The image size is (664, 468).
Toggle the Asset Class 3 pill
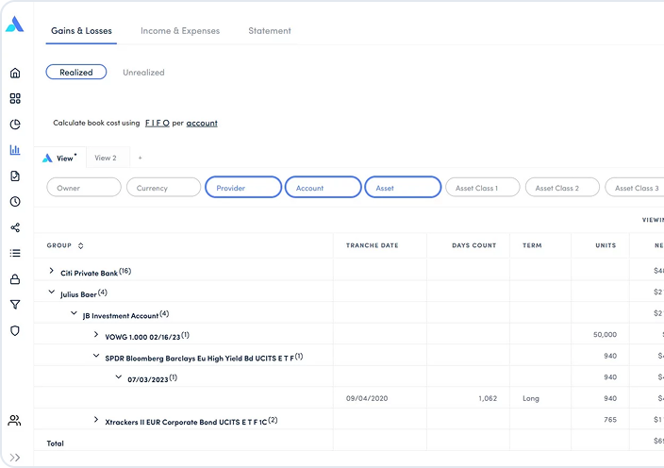coord(635,188)
